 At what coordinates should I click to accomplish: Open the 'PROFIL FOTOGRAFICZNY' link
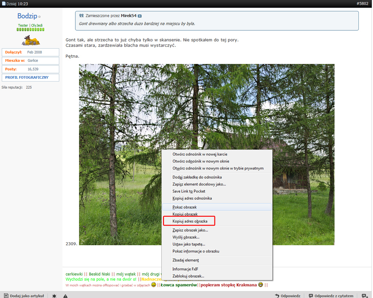tap(27, 78)
